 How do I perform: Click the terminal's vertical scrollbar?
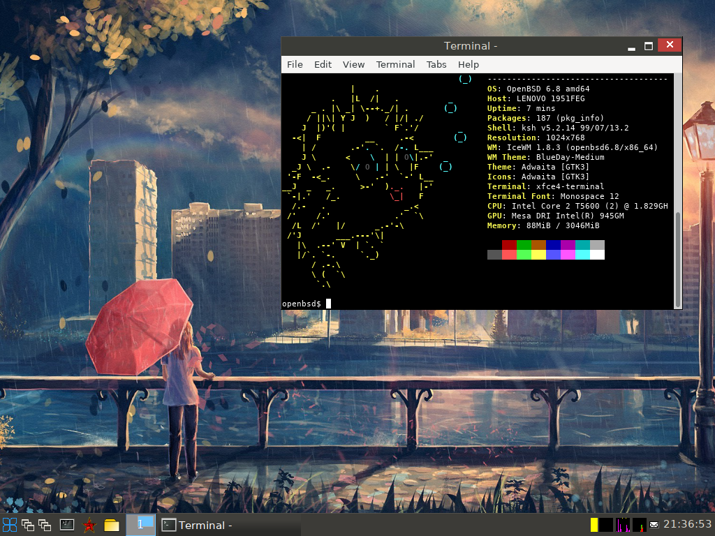(x=677, y=258)
